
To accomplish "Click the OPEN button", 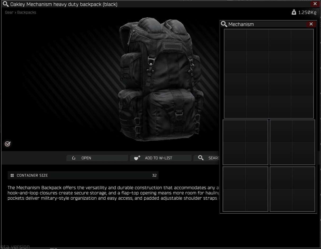I will (97, 158).
